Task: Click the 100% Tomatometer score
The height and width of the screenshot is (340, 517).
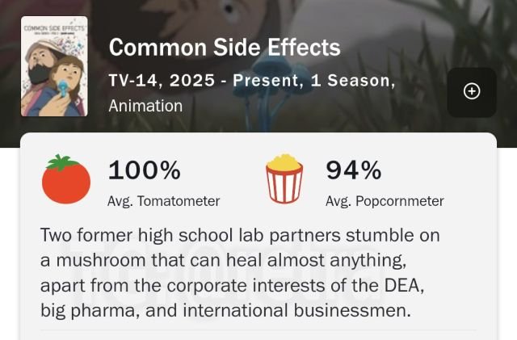Action: coord(145,170)
